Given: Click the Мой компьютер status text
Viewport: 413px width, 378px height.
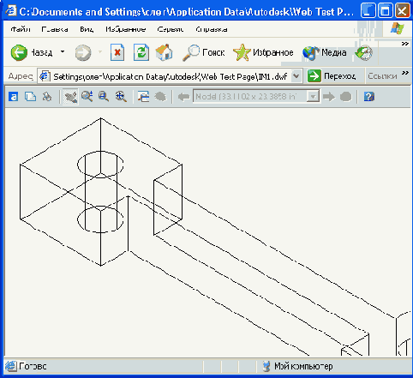Looking at the screenshot, I should [x=303, y=366].
